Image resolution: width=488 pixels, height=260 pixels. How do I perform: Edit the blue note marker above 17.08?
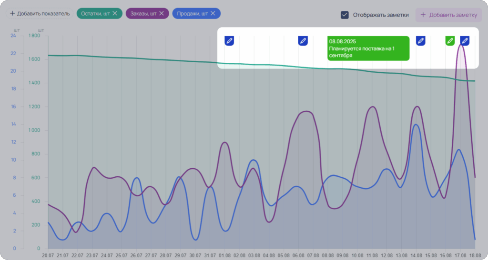pyautogui.click(x=465, y=41)
